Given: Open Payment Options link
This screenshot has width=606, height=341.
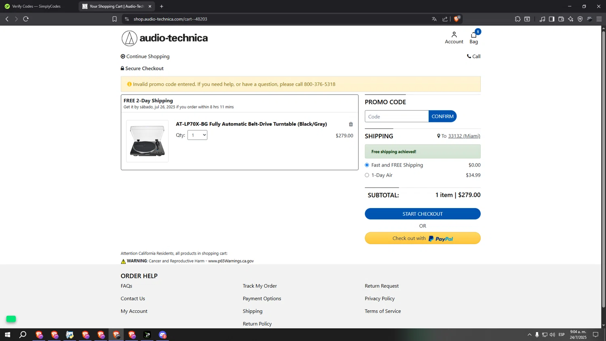Looking at the screenshot, I should click(262, 299).
